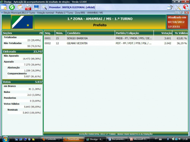Click the Totalizadas value 23 (29,49%)
This screenshot has width=190, height=142.
pos(34,40)
